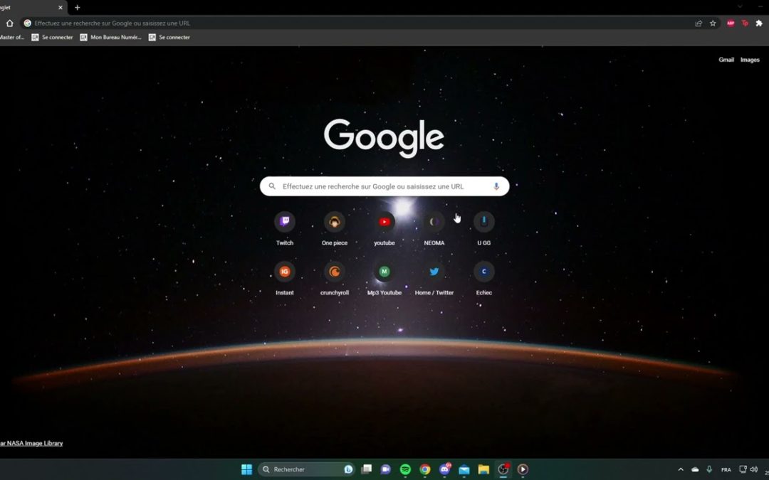Open the media player taskbar icon
This screenshot has width=769, height=480.
tap(523, 469)
